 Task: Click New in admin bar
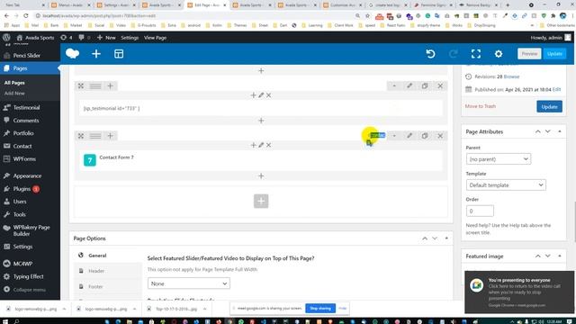[x=106, y=38]
